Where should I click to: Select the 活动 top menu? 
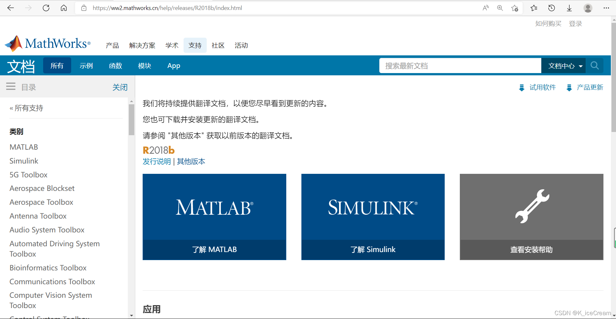[x=241, y=45]
